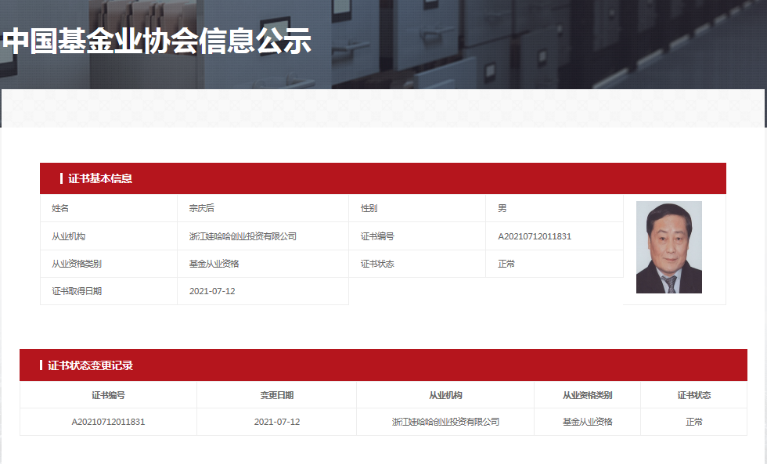Screen dimensions: 767x464
Task: Select the name value 宗庆后
Action: pos(202,208)
